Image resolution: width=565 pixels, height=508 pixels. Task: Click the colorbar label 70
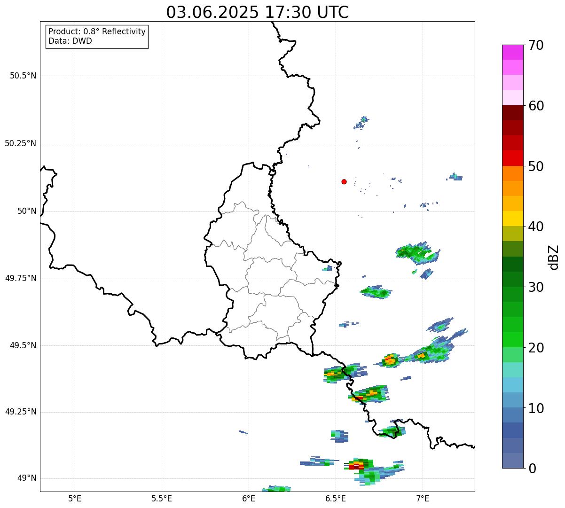pos(536,45)
